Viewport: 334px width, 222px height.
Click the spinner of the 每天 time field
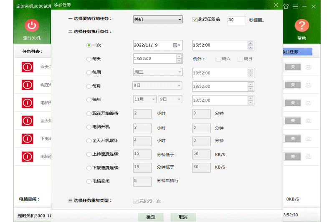(179, 58)
